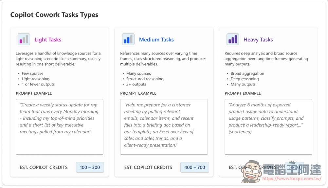Click the Copilot Cowork Tasks Types title

(54, 15)
